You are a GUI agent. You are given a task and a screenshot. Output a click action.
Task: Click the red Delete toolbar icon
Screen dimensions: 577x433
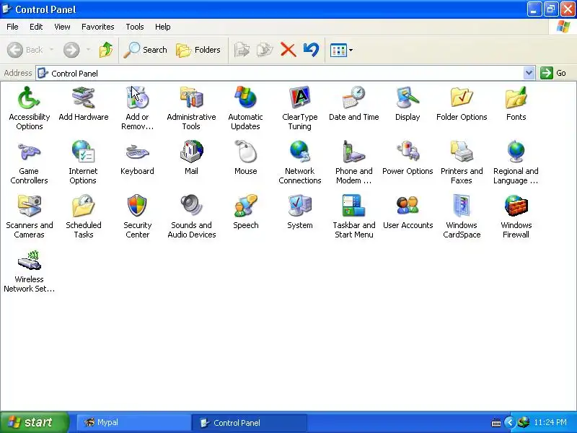pyautogui.click(x=288, y=50)
